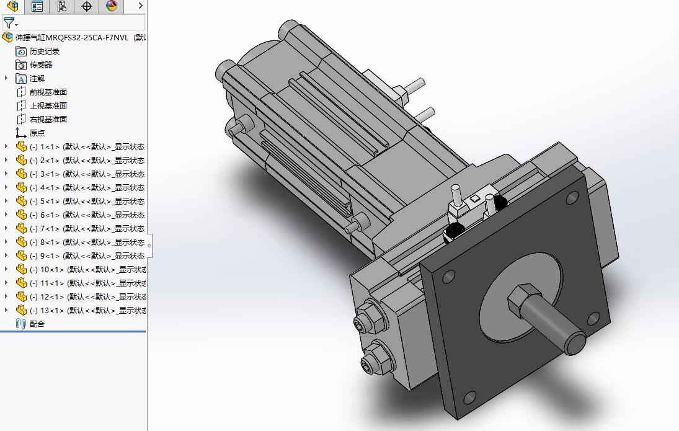The width and height of the screenshot is (679, 431).
Task: Select the 原点 origin icon
Action: tap(21, 133)
